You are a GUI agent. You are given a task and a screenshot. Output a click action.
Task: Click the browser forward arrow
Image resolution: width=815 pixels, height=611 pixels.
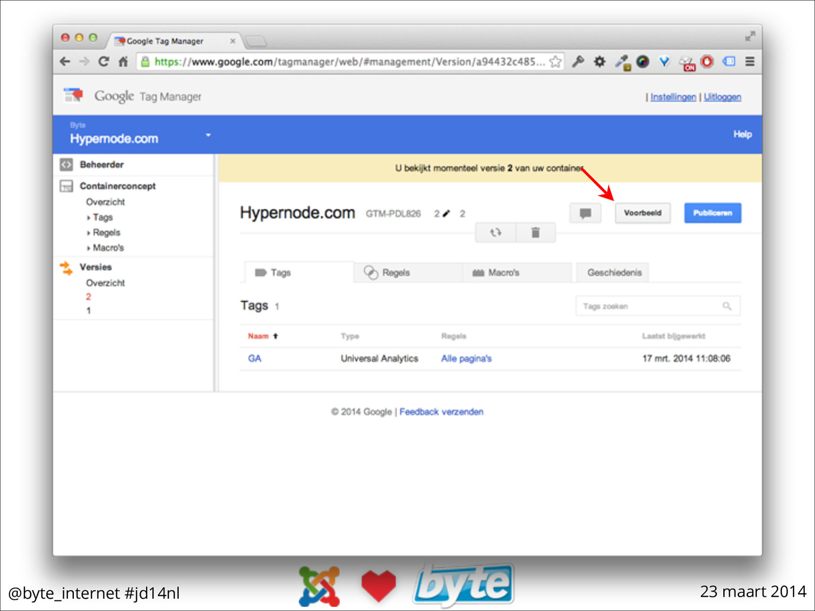pyautogui.click(x=84, y=62)
